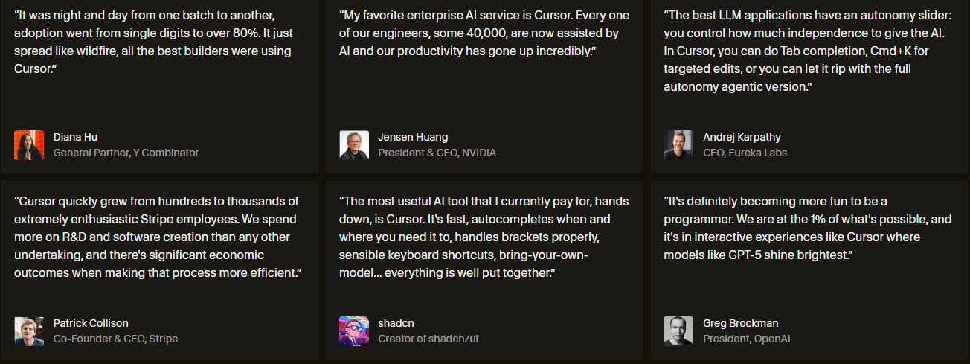Click the "Co-Founder & CEO, Stripe" subtitle
Image resolution: width=970 pixels, height=364 pixels.
(115, 339)
